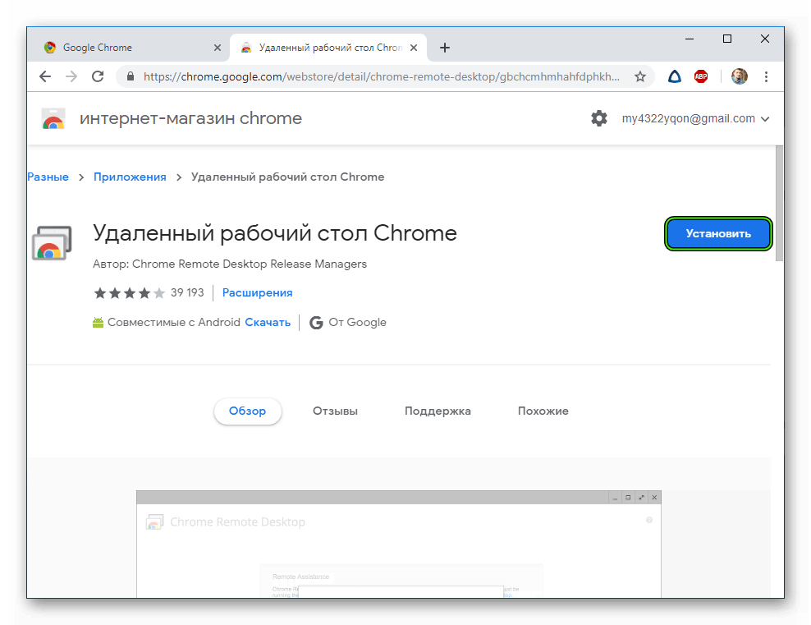
Task: Click the От Google label
Action: (x=357, y=322)
